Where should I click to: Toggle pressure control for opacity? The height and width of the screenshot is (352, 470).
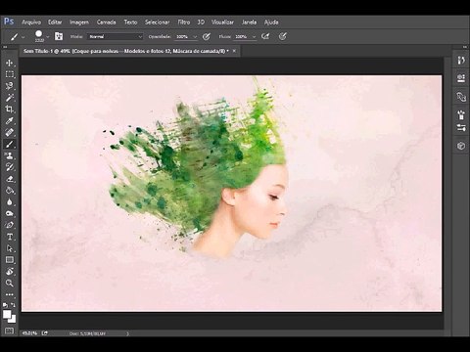pyautogui.click(x=207, y=36)
